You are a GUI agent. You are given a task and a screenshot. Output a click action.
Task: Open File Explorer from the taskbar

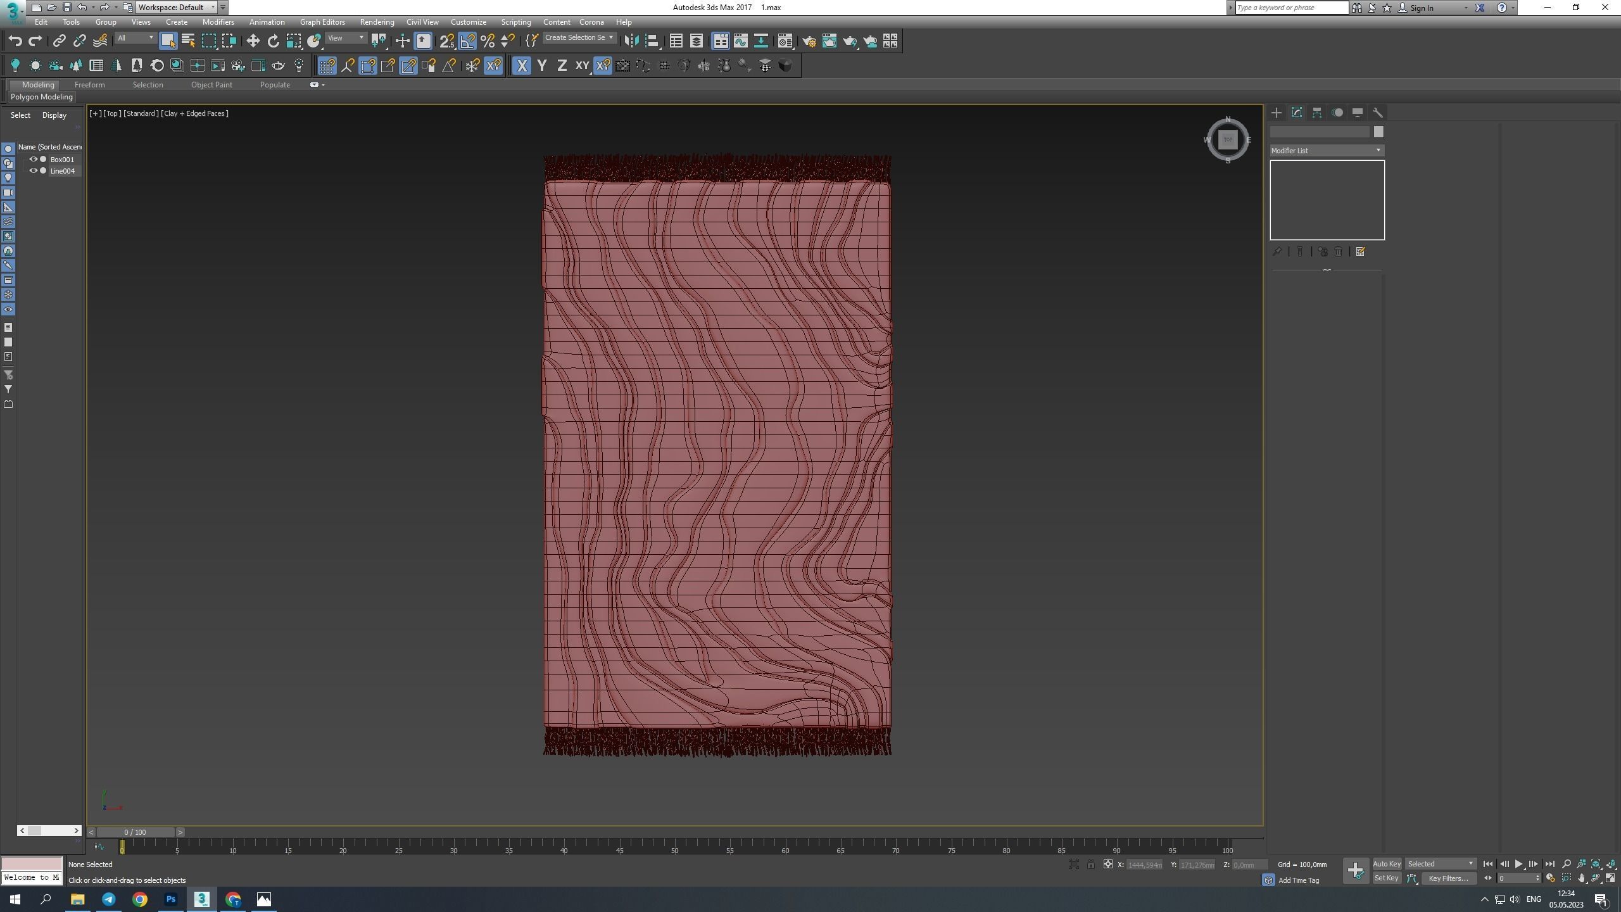tap(78, 899)
